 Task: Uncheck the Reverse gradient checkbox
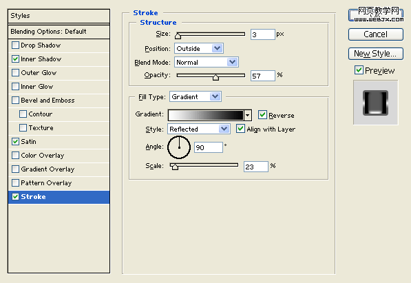(x=262, y=115)
